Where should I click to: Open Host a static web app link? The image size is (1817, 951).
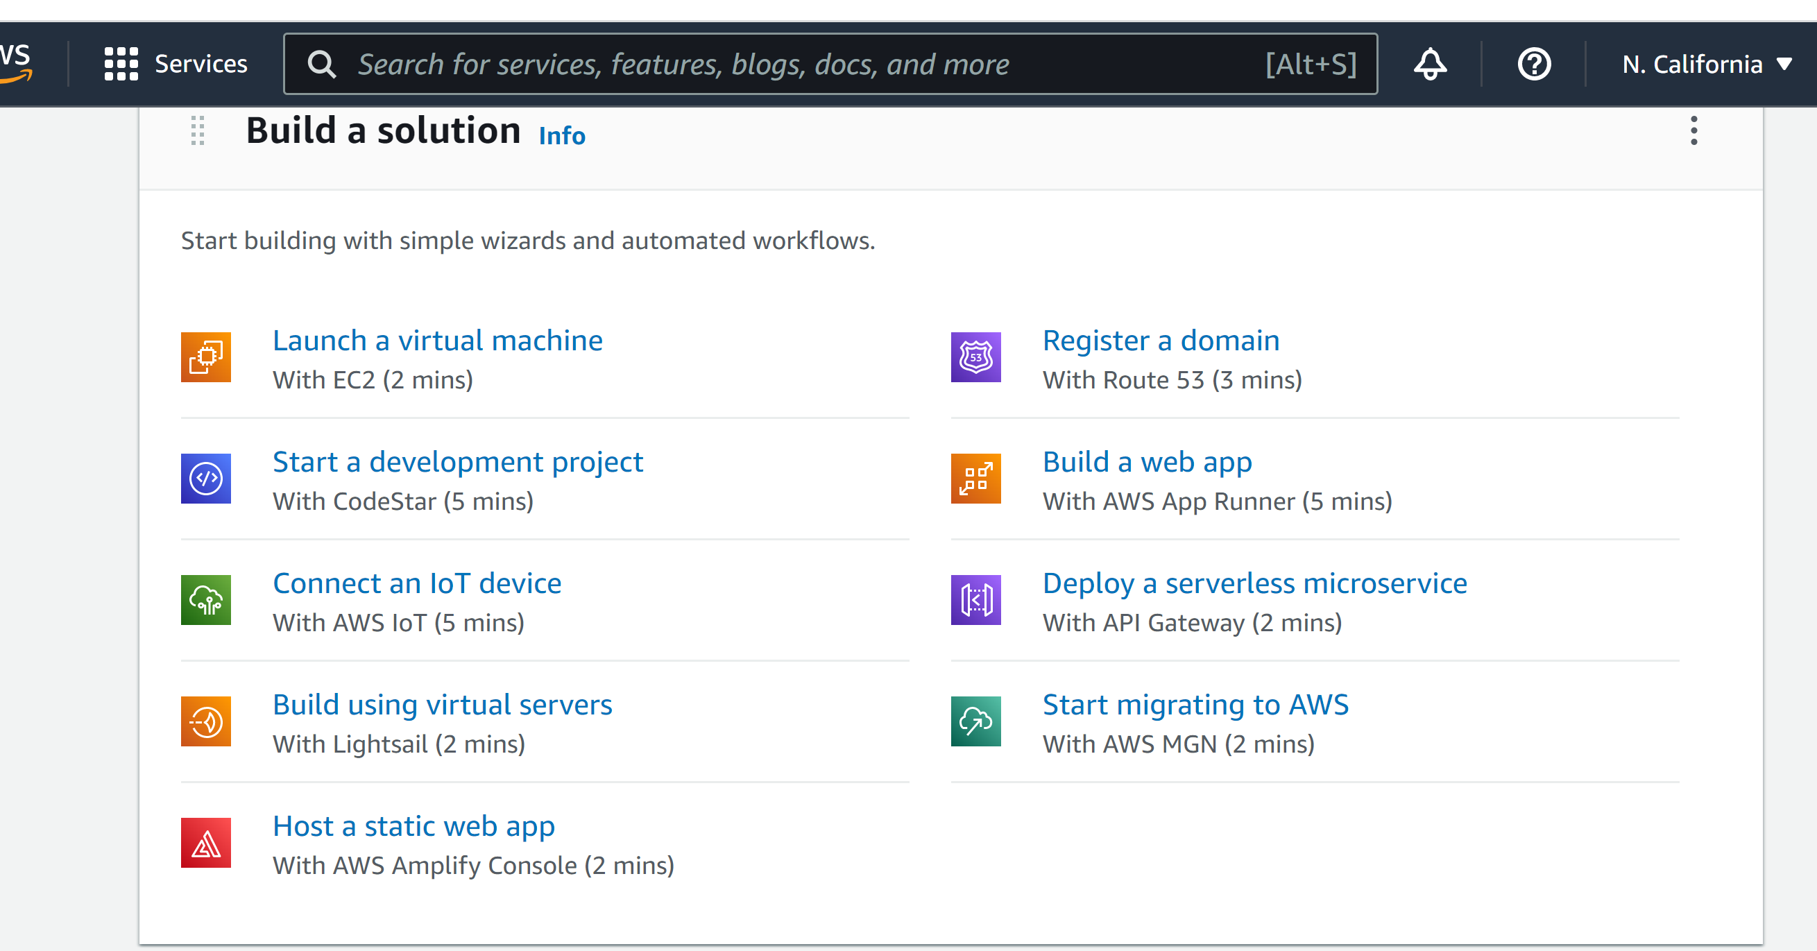[x=413, y=827]
